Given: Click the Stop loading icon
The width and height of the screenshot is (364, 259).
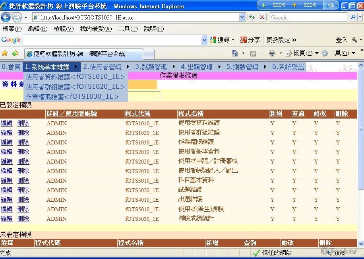Looking at the screenshot, I should click(x=262, y=18).
